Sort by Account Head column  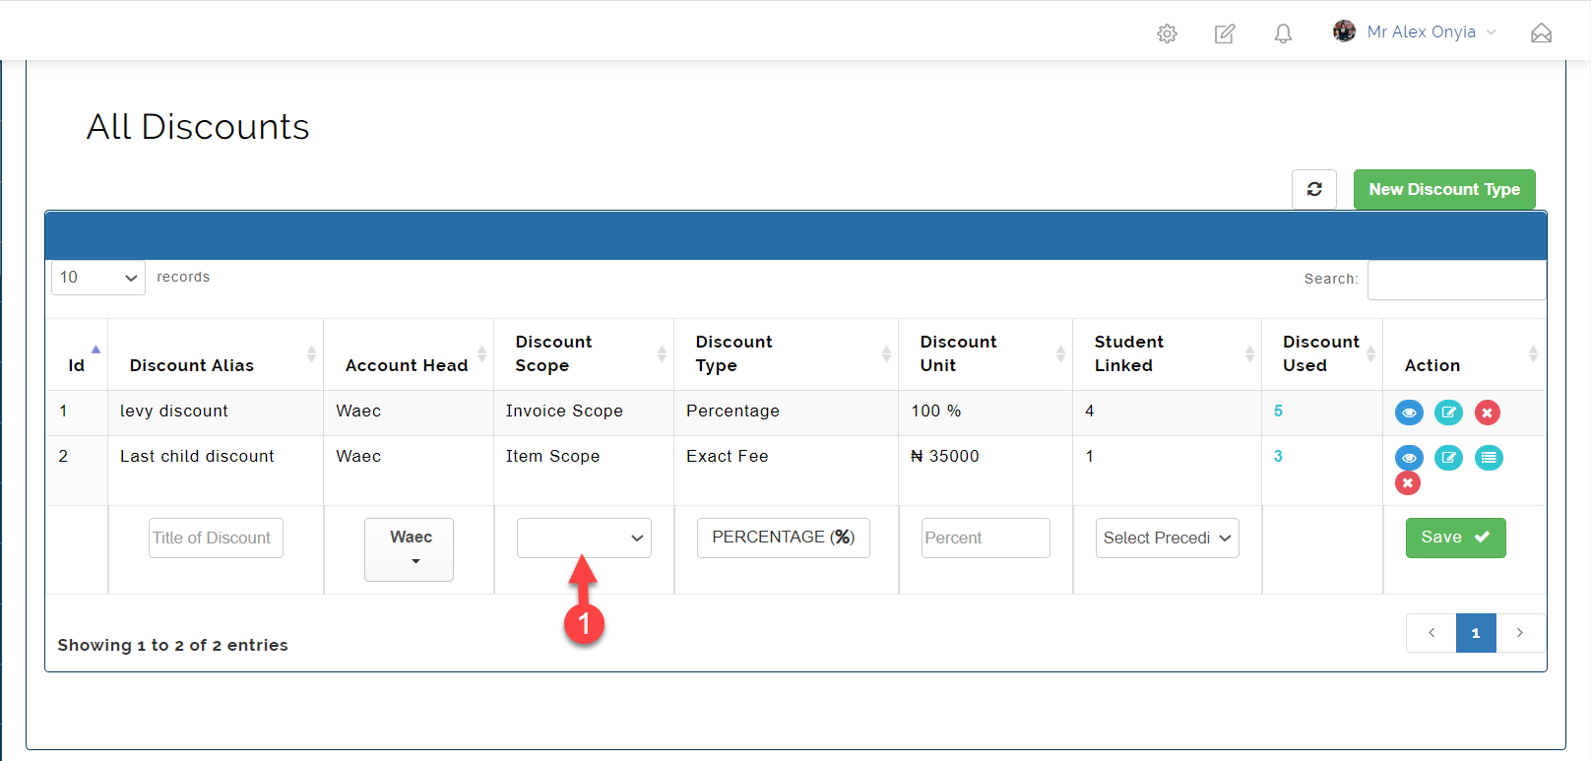(x=409, y=354)
